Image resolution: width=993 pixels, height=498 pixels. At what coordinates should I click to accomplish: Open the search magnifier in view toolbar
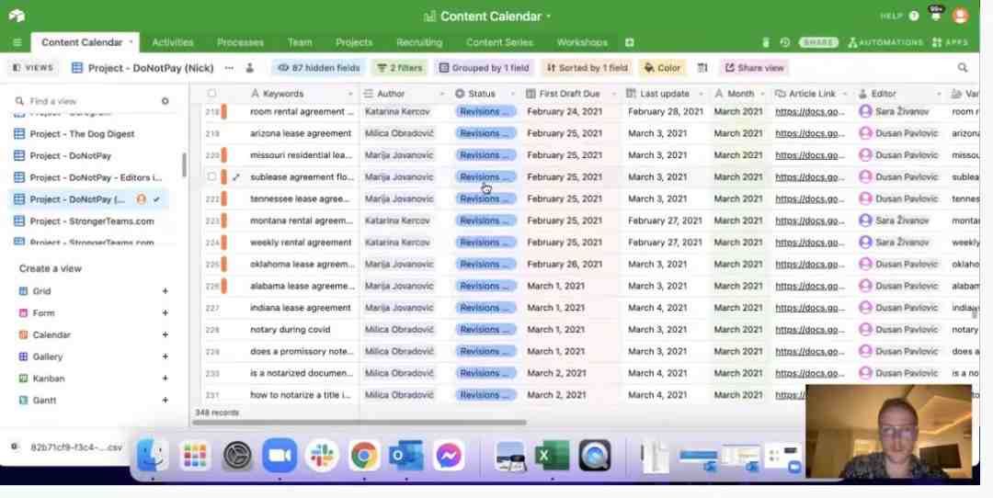coord(962,68)
